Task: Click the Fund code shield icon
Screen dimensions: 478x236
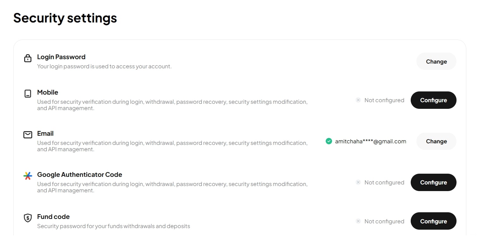Action: click(28, 218)
